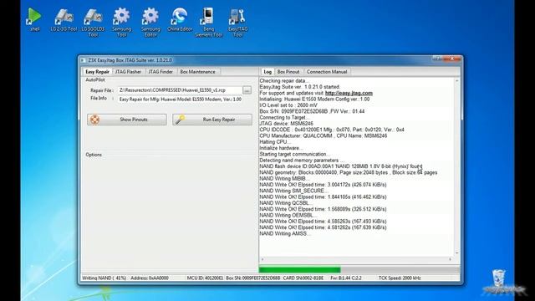
Task: Click the 'Address: 0xAA0000' status entry
Action: pyautogui.click(x=150, y=278)
